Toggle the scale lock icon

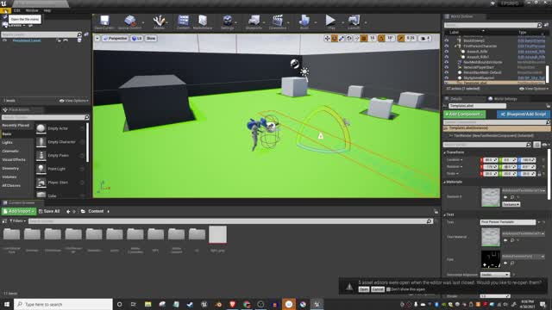pos(539,174)
